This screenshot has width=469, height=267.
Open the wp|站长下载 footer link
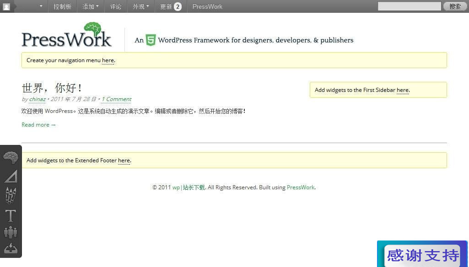(189, 187)
